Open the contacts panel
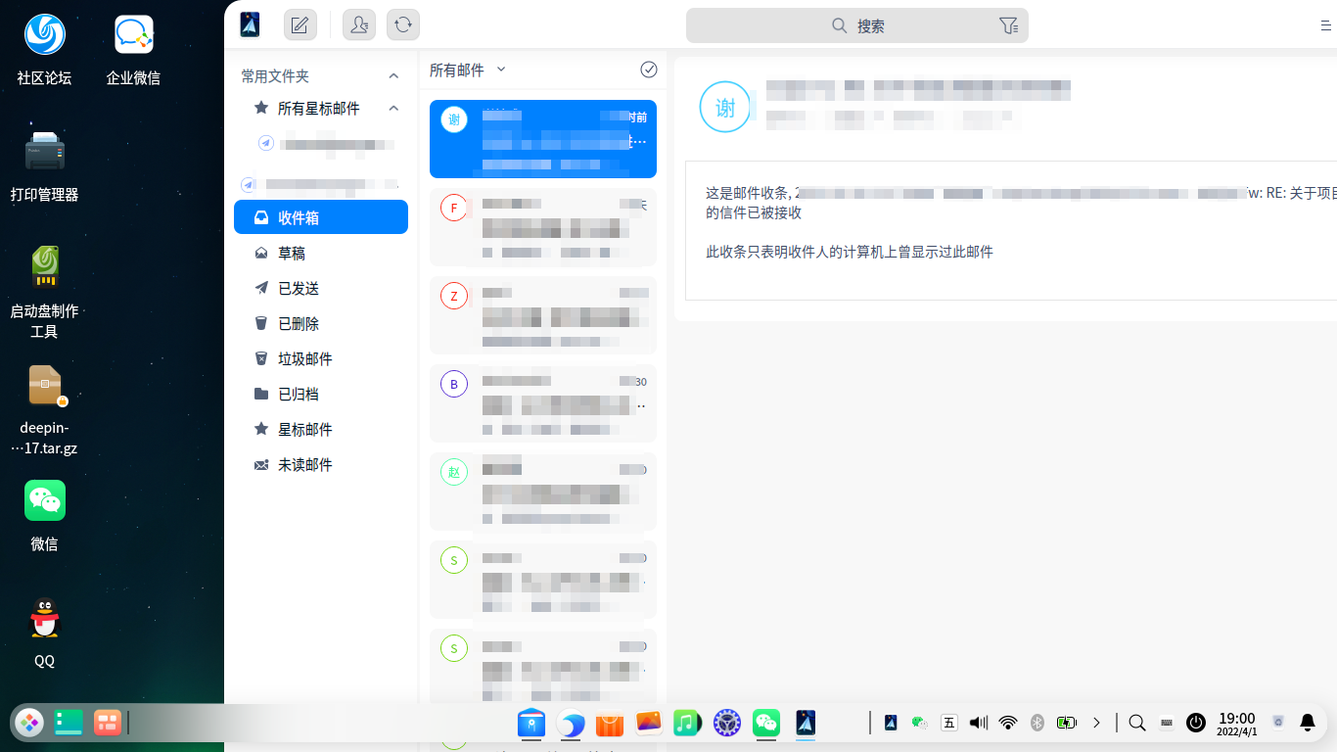The image size is (1337, 752). tap(358, 24)
